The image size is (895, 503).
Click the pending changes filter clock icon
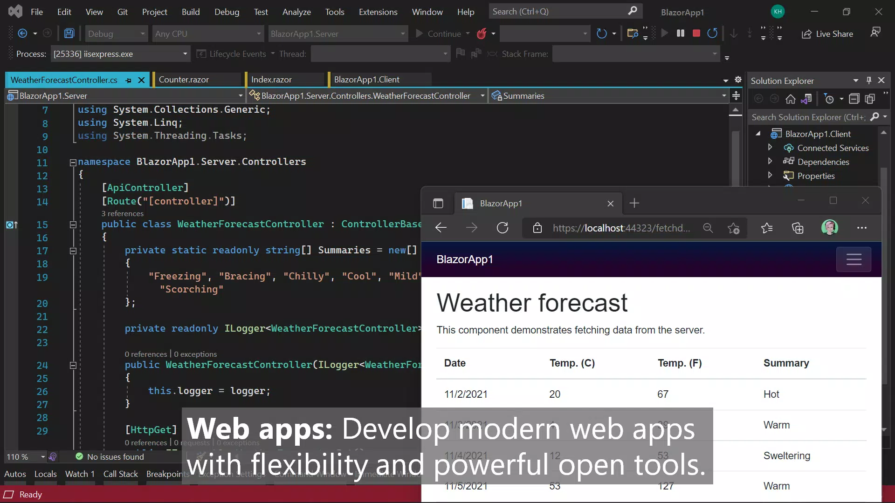(829, 99)
